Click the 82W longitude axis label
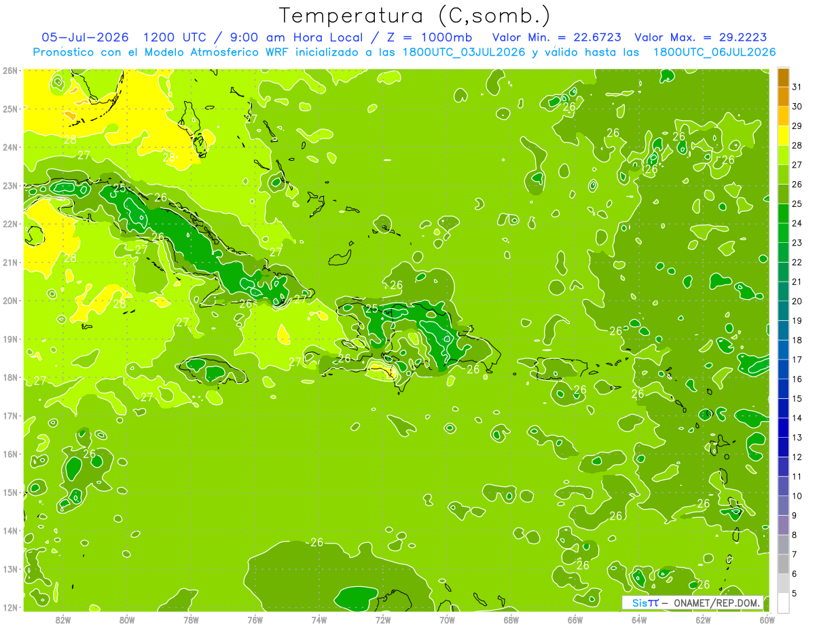The width and height of the screenshot is (815, 629). click(63, 620)
